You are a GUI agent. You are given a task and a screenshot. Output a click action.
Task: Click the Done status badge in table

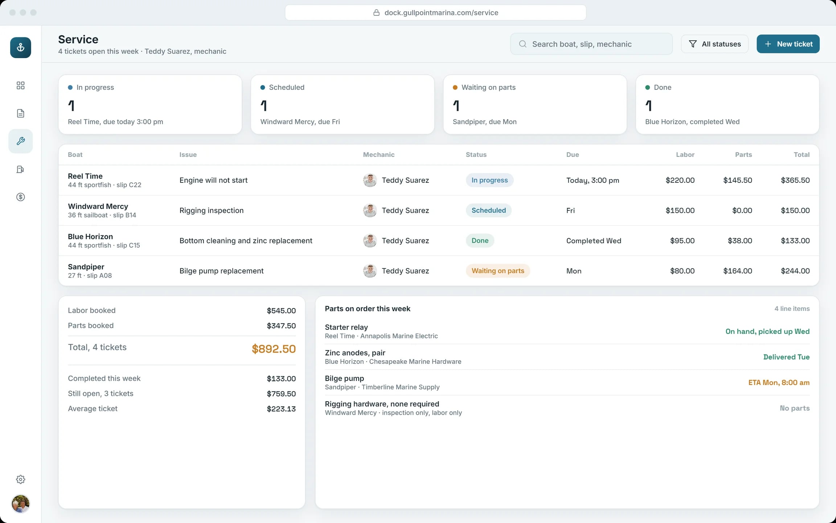(480, 240)
